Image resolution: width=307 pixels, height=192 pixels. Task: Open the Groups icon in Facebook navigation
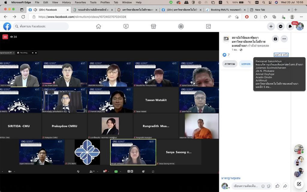[x=181, y=26]
